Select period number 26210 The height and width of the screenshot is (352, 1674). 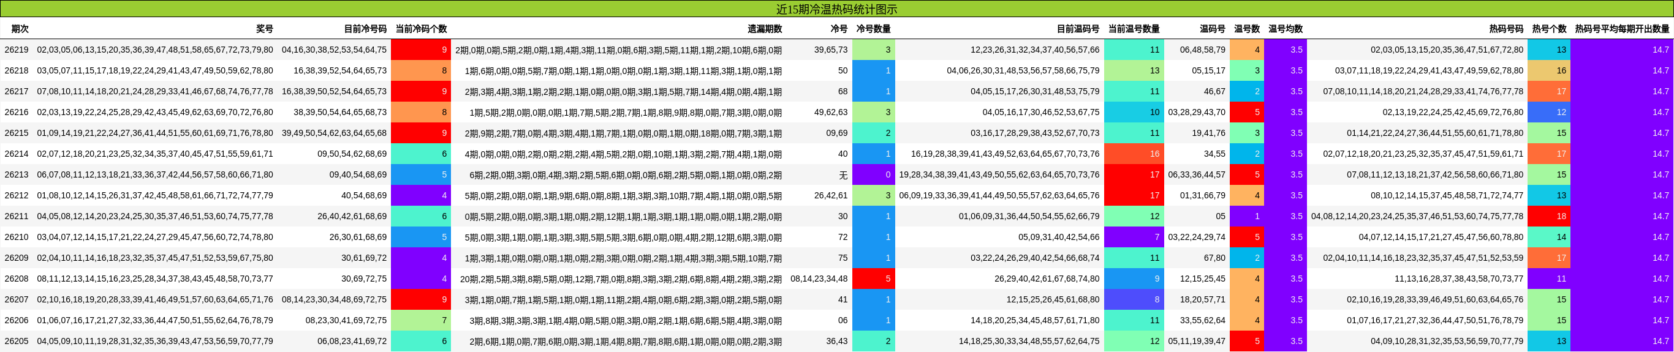(17, 237)
